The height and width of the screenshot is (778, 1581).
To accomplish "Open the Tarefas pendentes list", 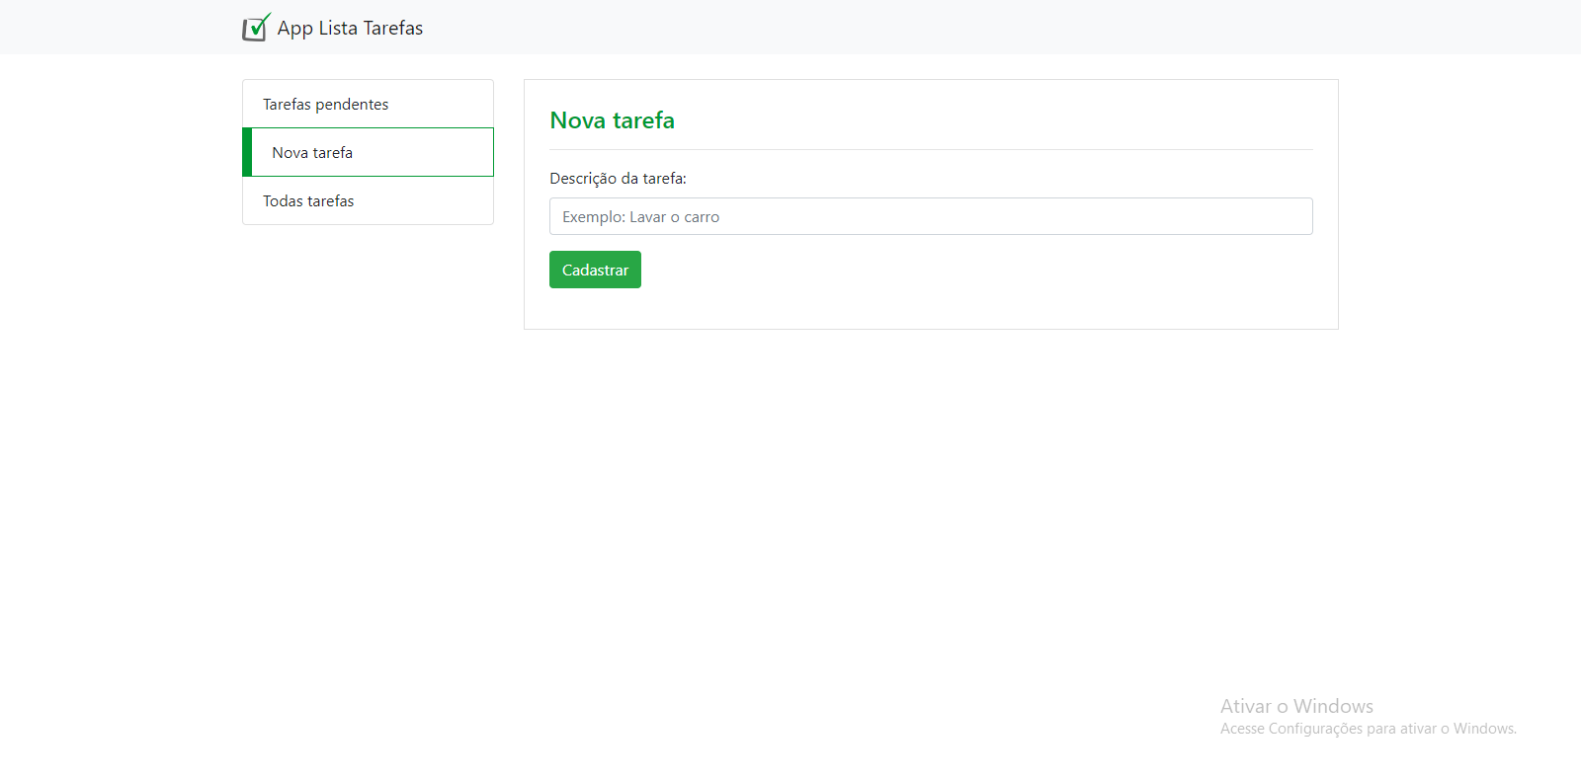I will click(x=325, y=105).
